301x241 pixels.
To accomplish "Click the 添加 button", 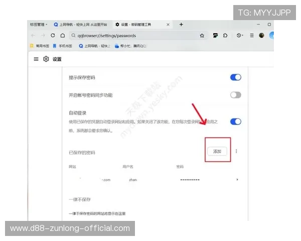I will (217, 152).
